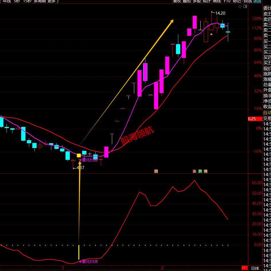The height and width of the screenshot is (271, 271).
Task: Switch the period to 年线
Action: coord(7,1)
